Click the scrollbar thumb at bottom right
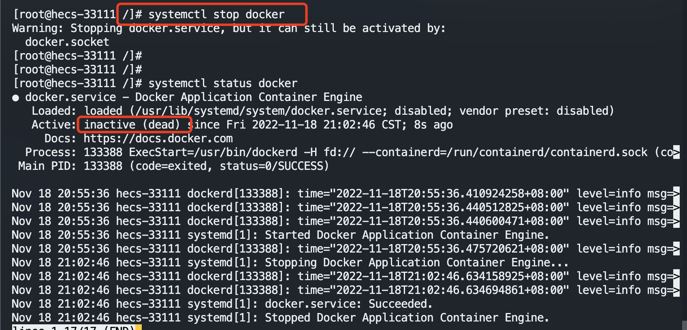Viewport: 687px width, 330px height. coord(684,325)
